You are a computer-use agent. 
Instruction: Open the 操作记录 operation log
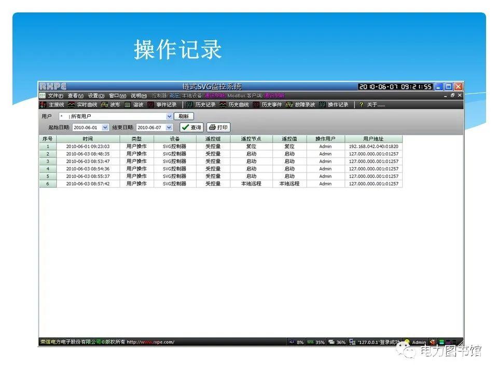pos(334,105)
